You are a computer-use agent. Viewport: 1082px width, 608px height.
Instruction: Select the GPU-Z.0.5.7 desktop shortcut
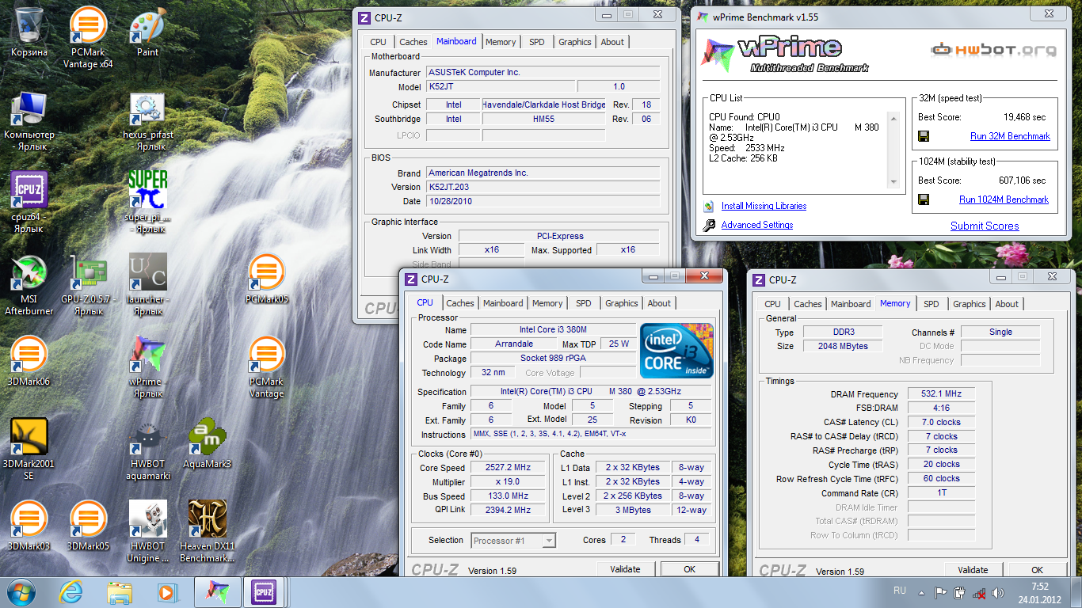(88, 285)
